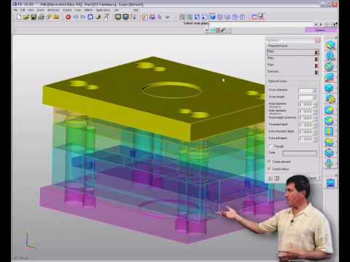
Task: Click the blue shaded cube view icon
Action: pos(213,17)
